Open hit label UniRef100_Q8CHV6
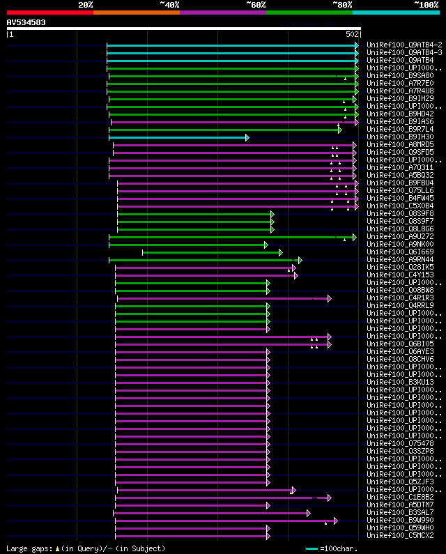Image resolution: width=446 pixels, height=554 pixels. (400, 359)
